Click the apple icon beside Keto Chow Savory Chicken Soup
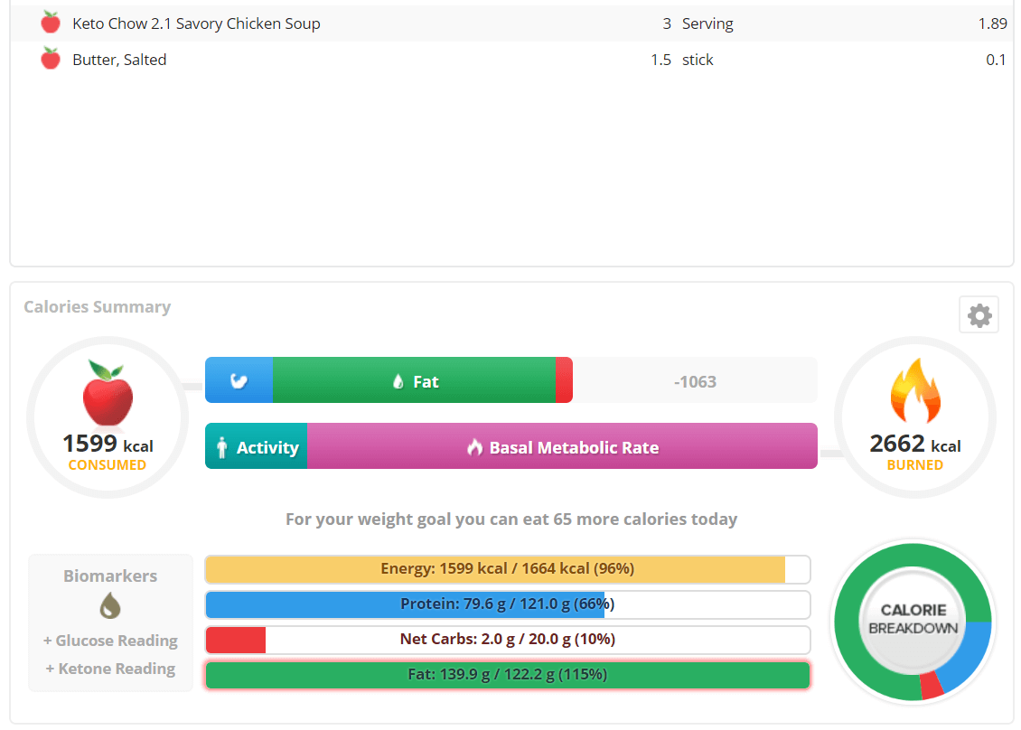 51,23
